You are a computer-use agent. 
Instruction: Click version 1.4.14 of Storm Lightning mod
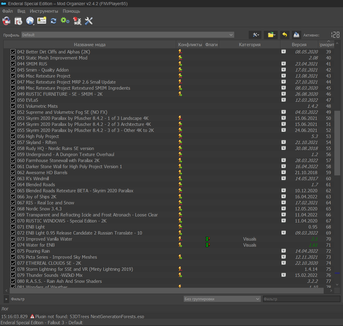click(311, 269)
